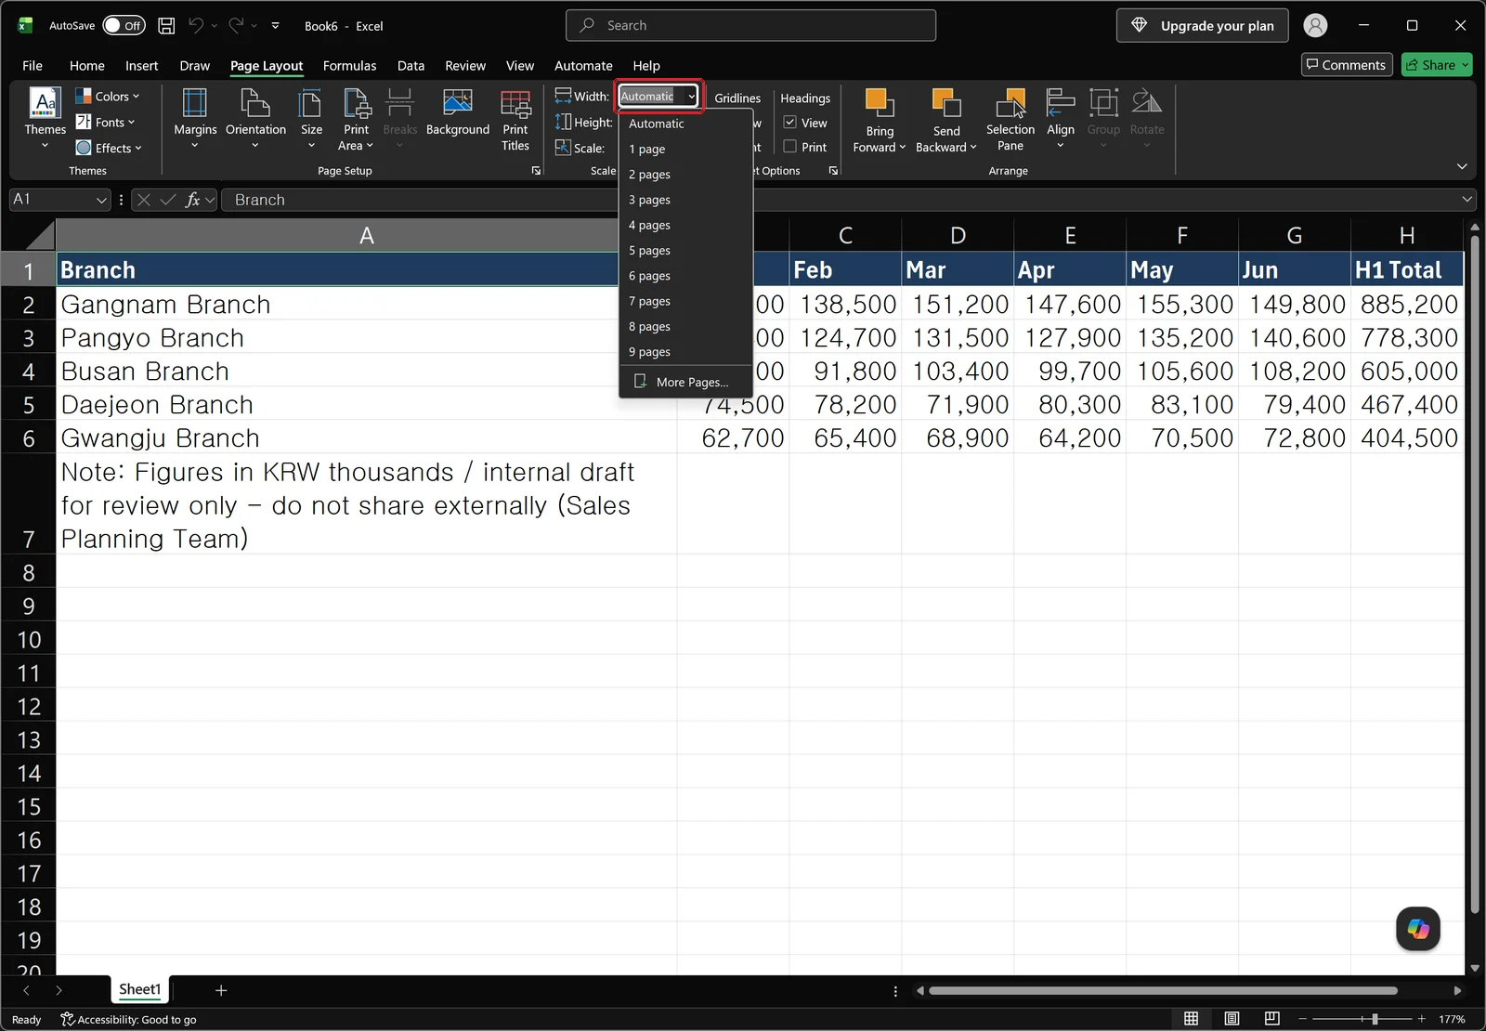Click the zoom in plus button
This screenshot has width=1486, height=1031.
click(1421, 1020)
